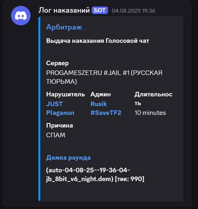Click the embed description Выдача наказания Голосовой чат
This screenshot has width=198, height=209.
98,41
